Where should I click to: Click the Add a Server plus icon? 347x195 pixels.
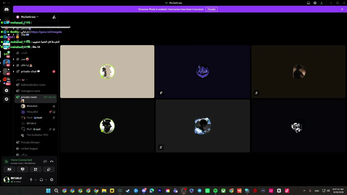pos(7,90)
